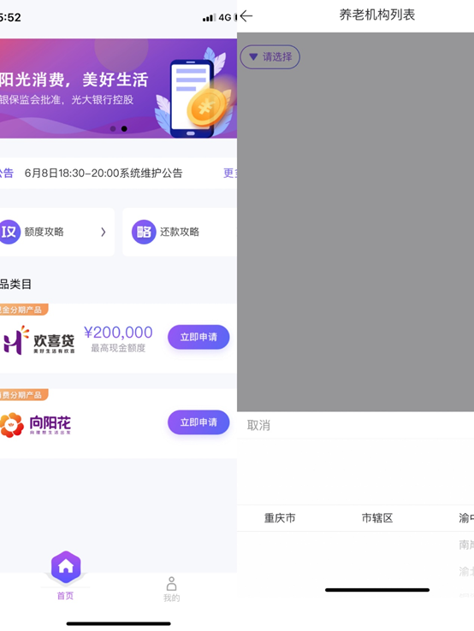Open the 请选择 dropdown filter
The image size is (474, 631).
pos(270,56)
